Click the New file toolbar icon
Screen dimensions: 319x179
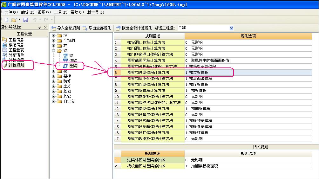6,20
